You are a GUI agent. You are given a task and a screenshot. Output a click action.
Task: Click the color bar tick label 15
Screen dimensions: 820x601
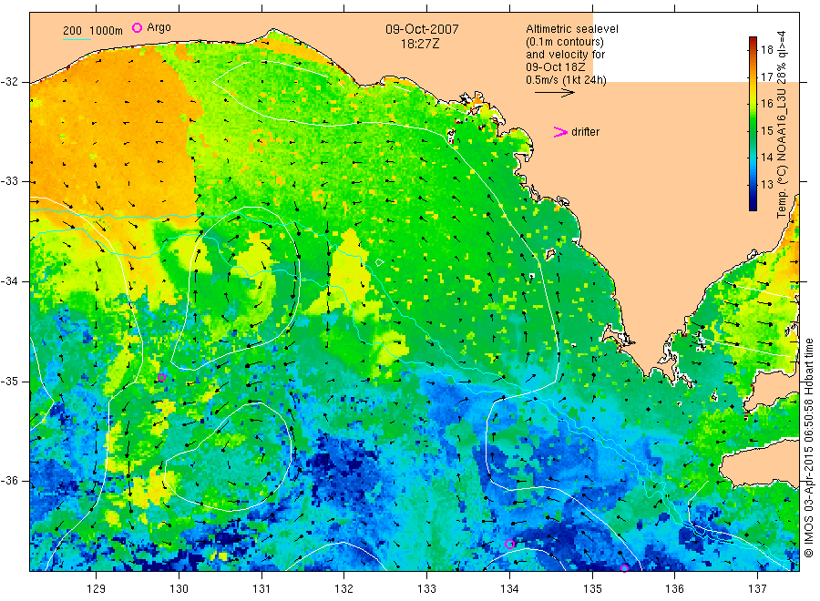coord(766,130)
